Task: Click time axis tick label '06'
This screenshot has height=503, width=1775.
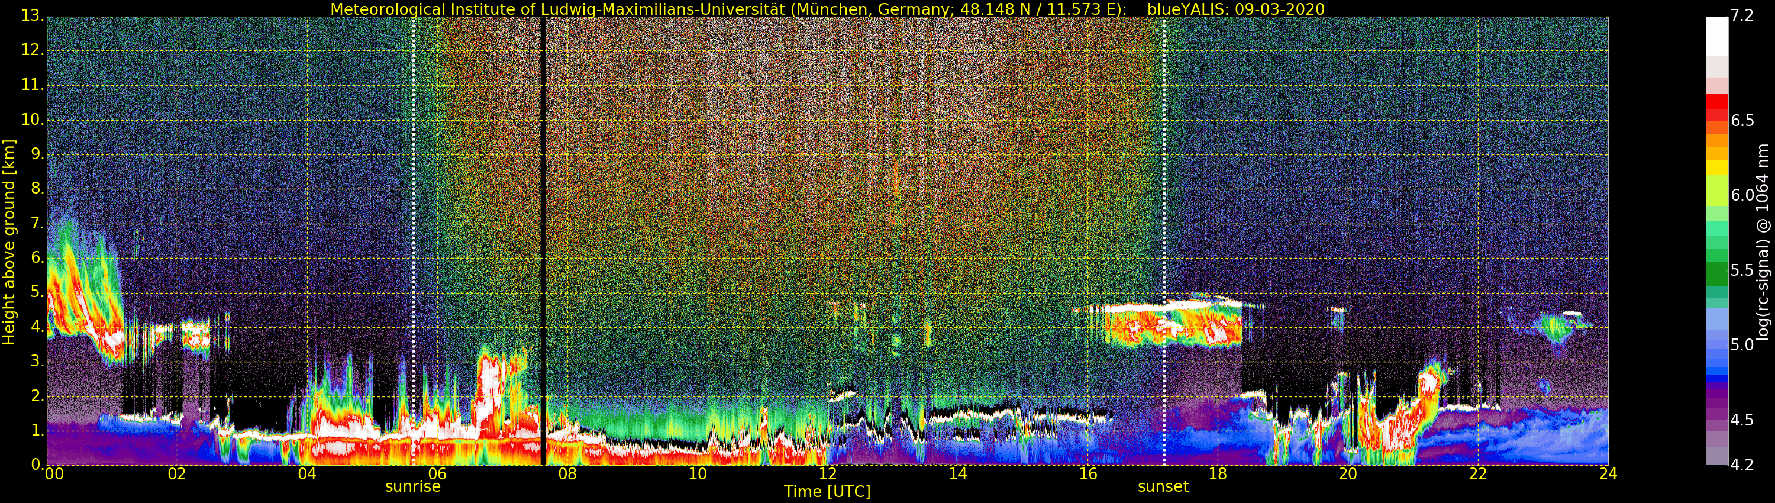Action: (x=438, y=474)
